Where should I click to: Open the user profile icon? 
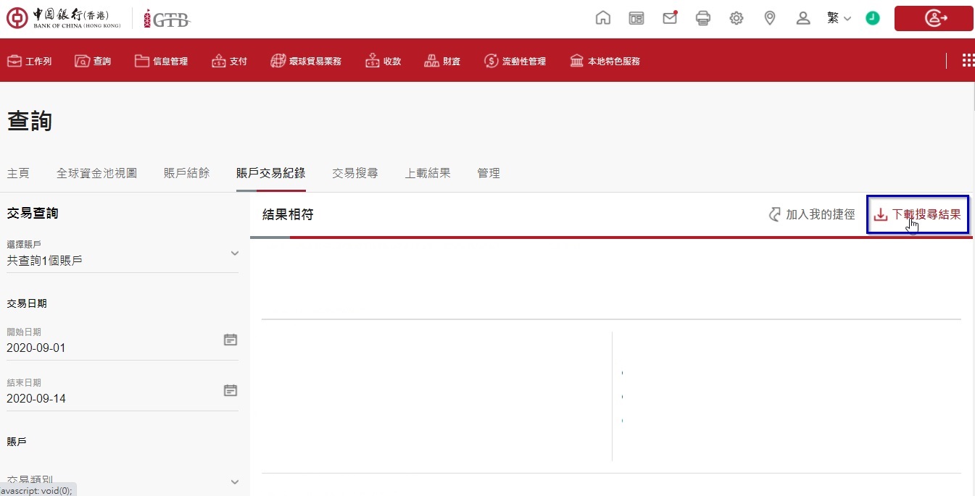pyautogui.click(x=803, y=18)
